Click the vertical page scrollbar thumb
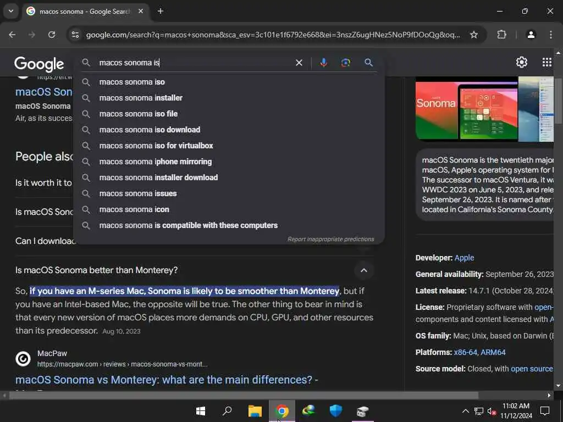 pyautogui.click(x=558, y=101)
